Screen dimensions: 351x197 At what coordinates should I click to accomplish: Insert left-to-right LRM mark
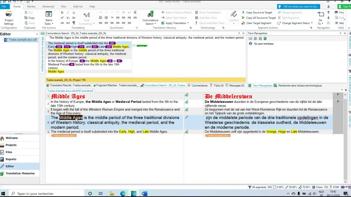(x=62, y=23)
